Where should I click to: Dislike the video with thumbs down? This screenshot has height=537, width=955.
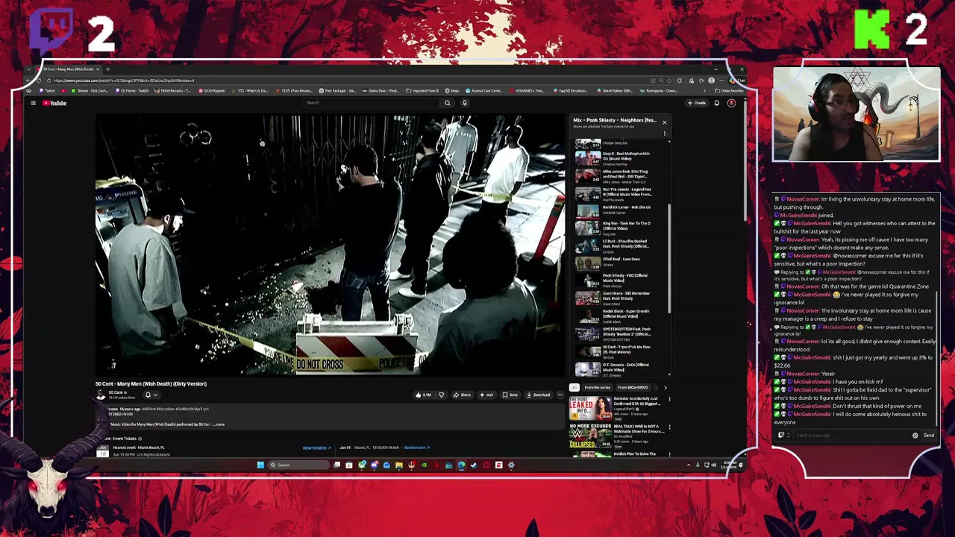[x=441, y=395]
